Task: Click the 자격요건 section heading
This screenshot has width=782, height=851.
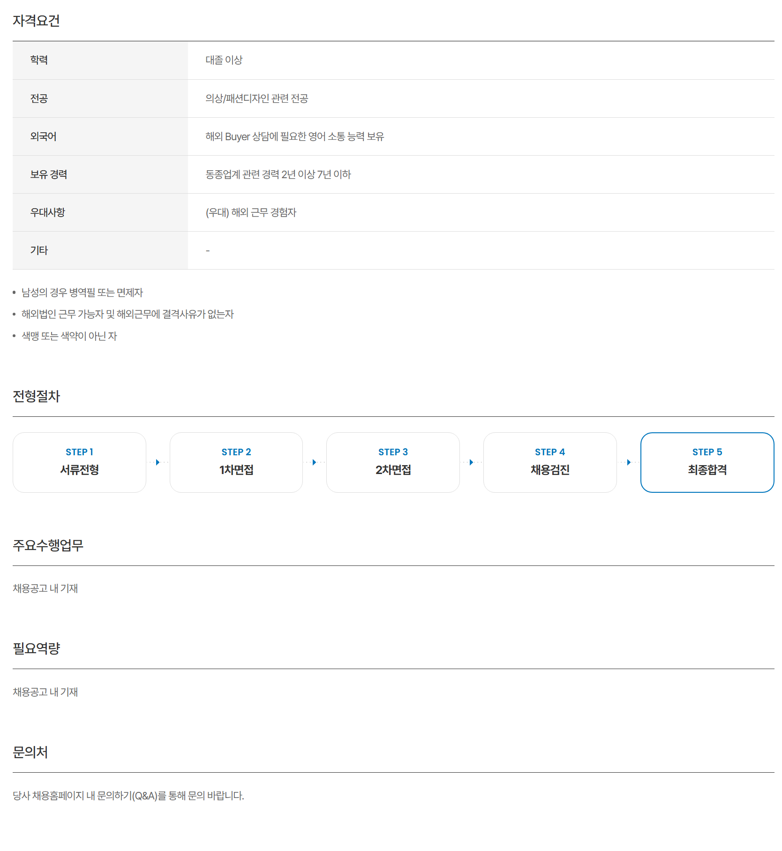Action: [x=36, y=21]
